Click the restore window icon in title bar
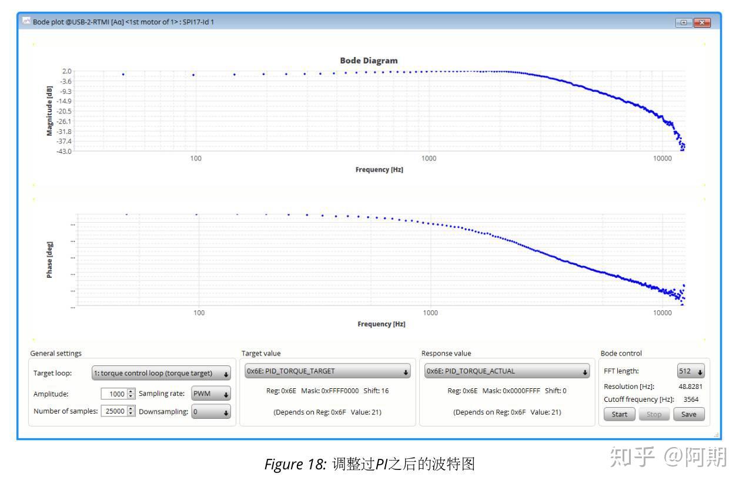746x487 pixels. [684, 22]
